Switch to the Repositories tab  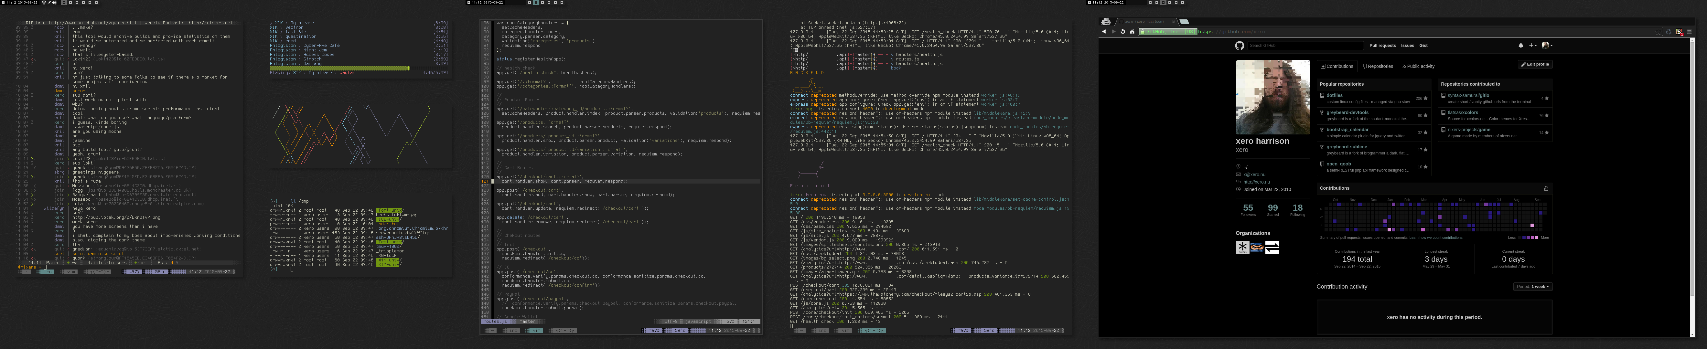(x=1378, y=66)
